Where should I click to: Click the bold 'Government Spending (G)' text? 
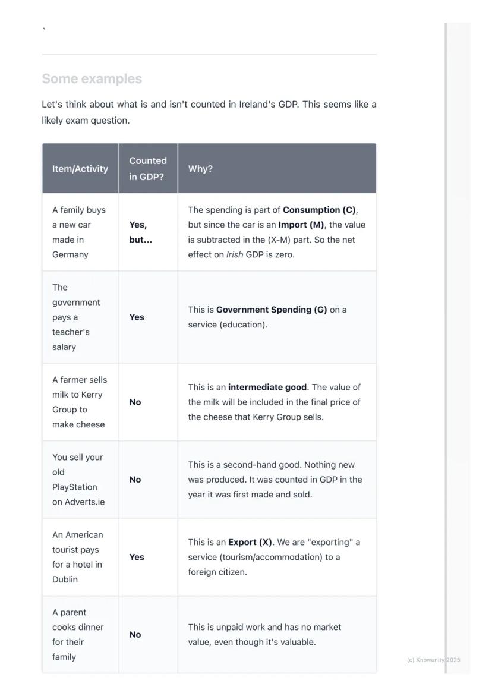click(272, 310)
